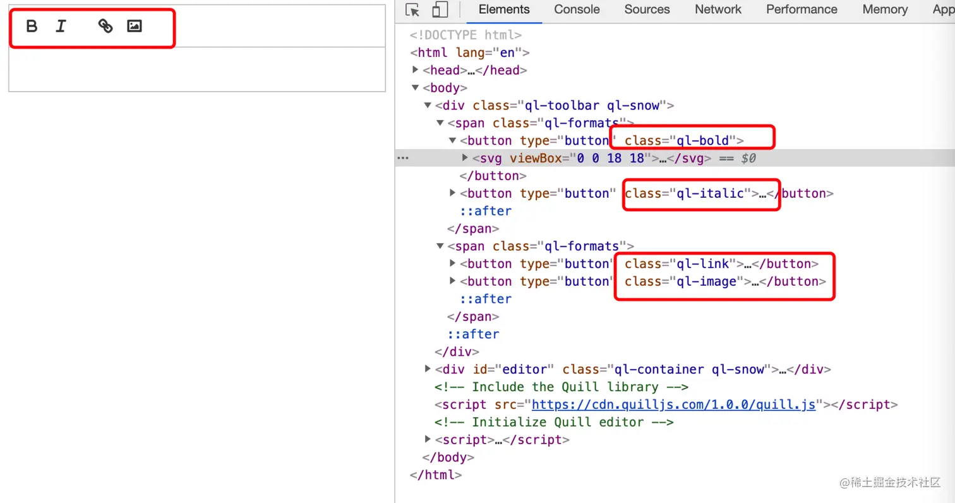This screenshot has width=955, height=503.
Task: Collapse the body element node
Action: pyautogui.click(x=416, y=88)
